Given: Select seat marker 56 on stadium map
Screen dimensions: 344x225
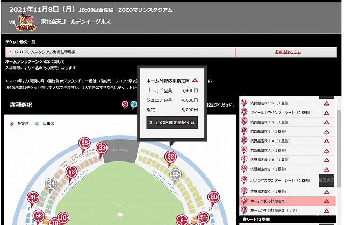Looking at the screenshot, I should pyautogui.click(x=84, y=144).
